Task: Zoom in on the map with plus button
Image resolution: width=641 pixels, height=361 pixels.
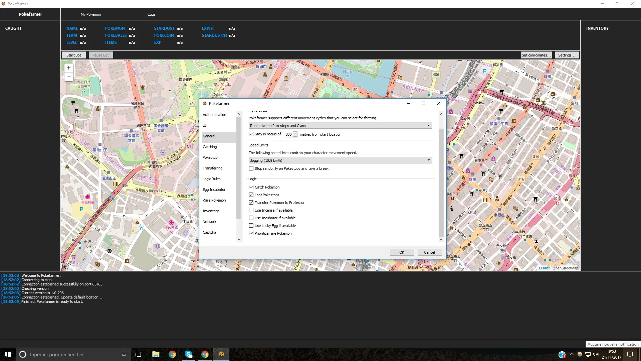Action: pyautogui.click(x=69, y=68)
